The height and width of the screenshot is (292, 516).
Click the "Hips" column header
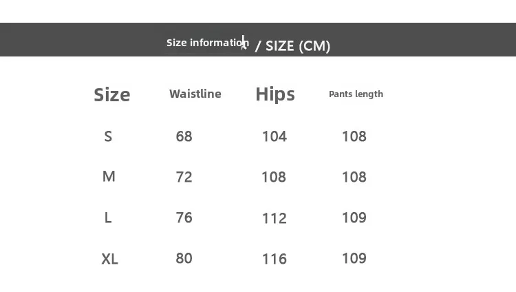click(275, 94)
